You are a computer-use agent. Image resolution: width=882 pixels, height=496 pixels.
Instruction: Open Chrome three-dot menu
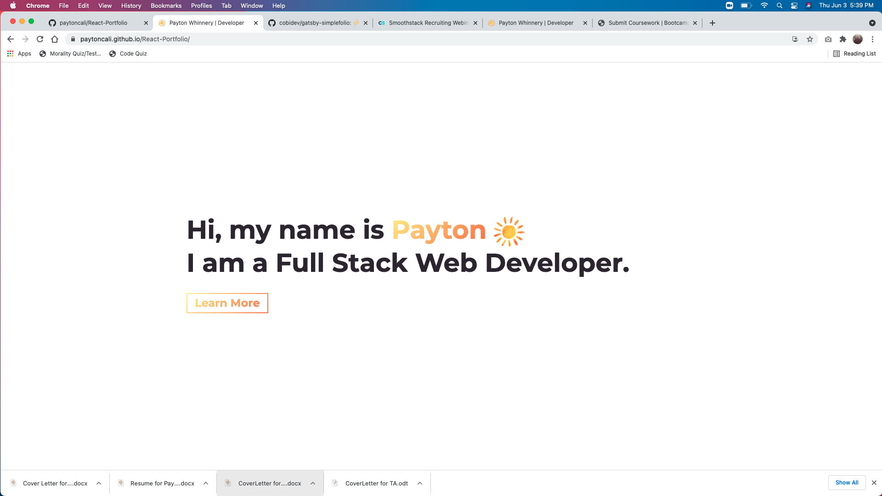(872, 39)
